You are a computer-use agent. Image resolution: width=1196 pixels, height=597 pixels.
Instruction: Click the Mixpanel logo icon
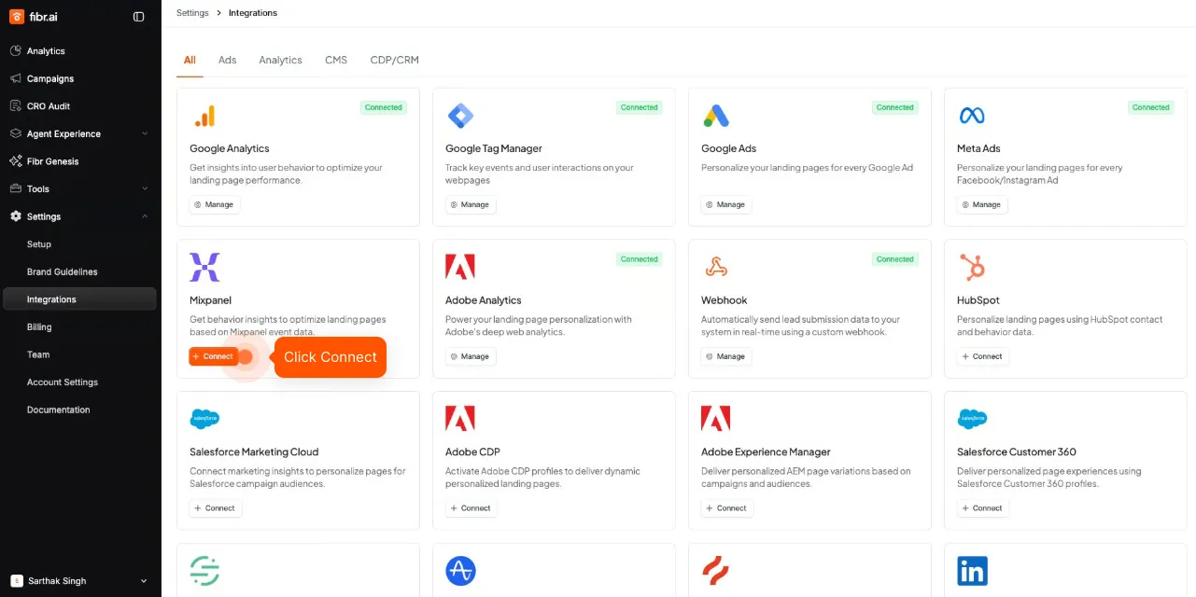pyautogui.click(x=204, y=268)
